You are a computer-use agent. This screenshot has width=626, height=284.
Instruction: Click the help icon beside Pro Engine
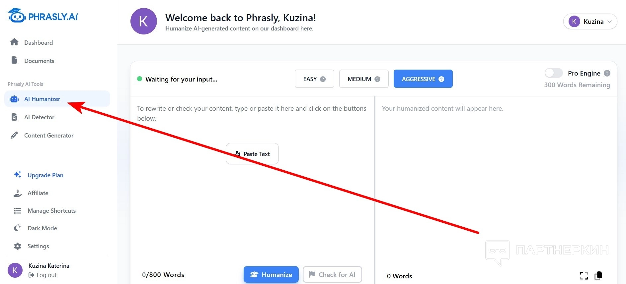pyautogui.click(x=607, y=73)
